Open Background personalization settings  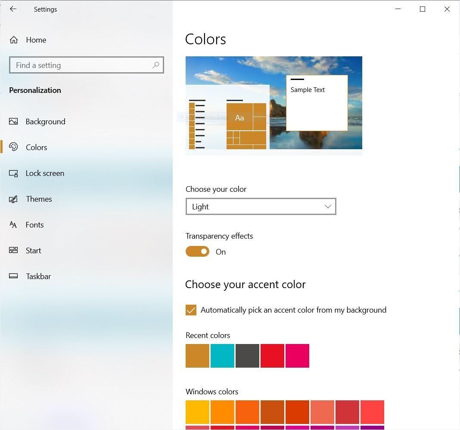pyautogui.click(x=45, y=121)
